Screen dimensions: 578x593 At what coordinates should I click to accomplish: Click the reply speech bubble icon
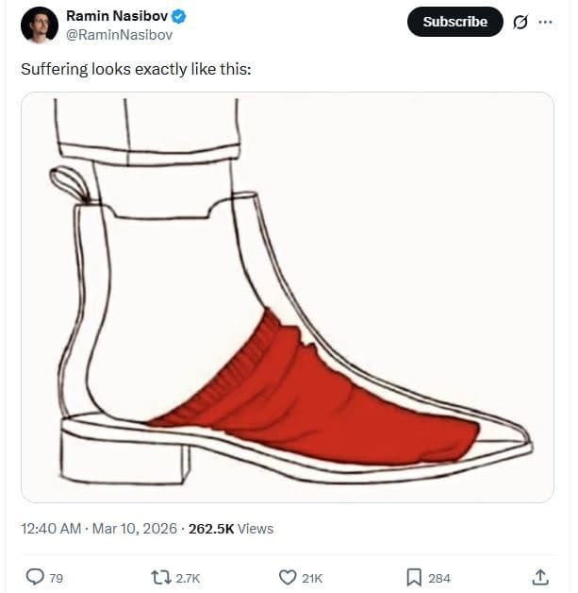[35, 577]
